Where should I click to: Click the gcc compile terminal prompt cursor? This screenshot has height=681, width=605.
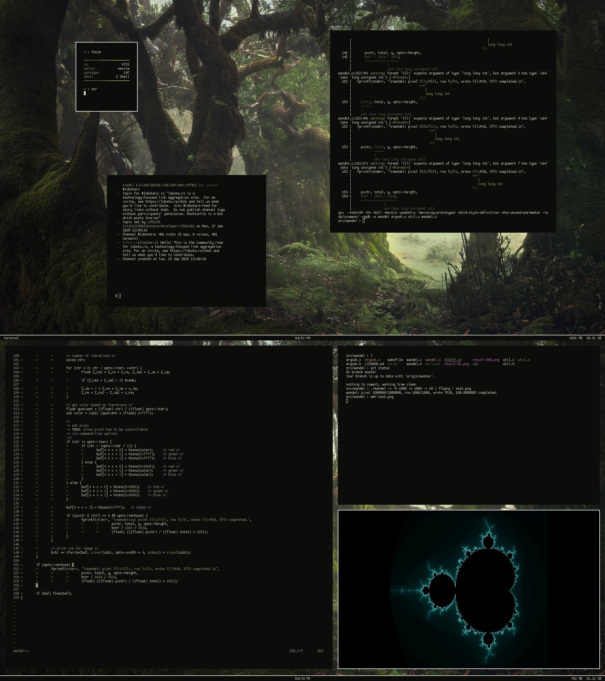[x=364, y=221]
